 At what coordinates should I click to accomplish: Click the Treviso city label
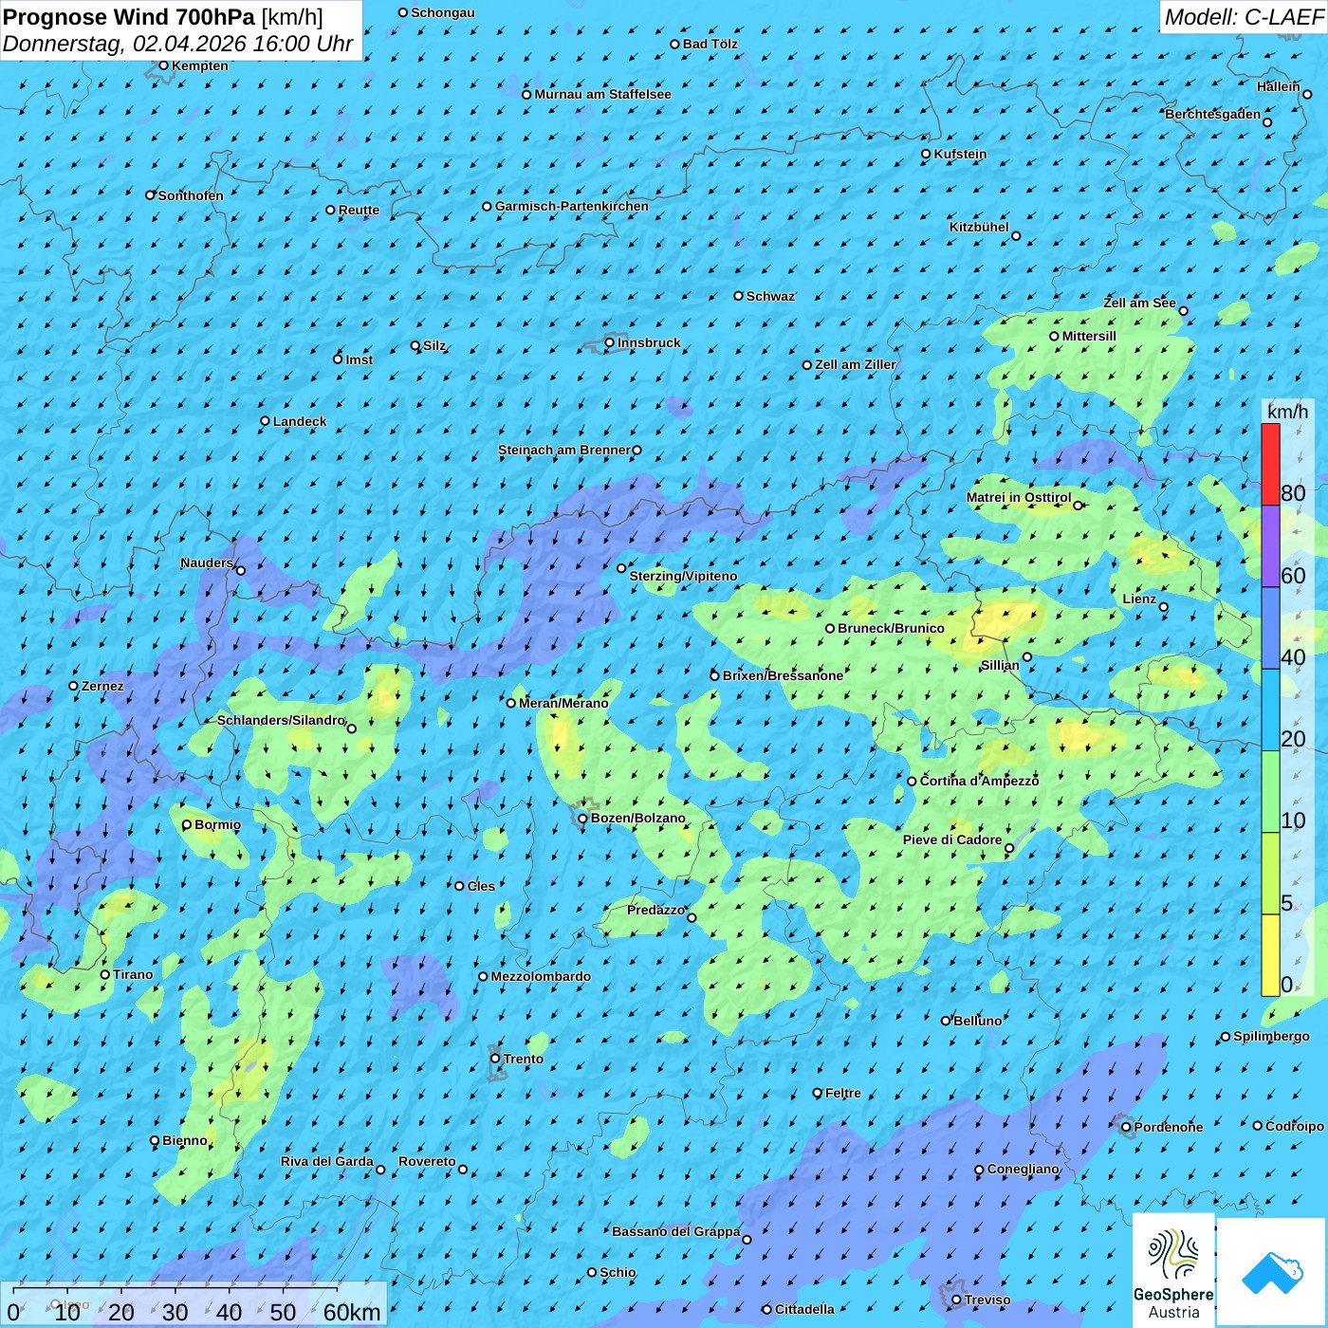point(987,1300)
